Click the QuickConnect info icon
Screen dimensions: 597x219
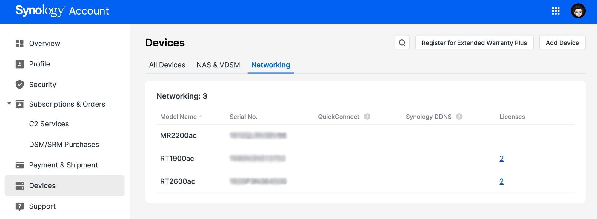tap(367, 117)
